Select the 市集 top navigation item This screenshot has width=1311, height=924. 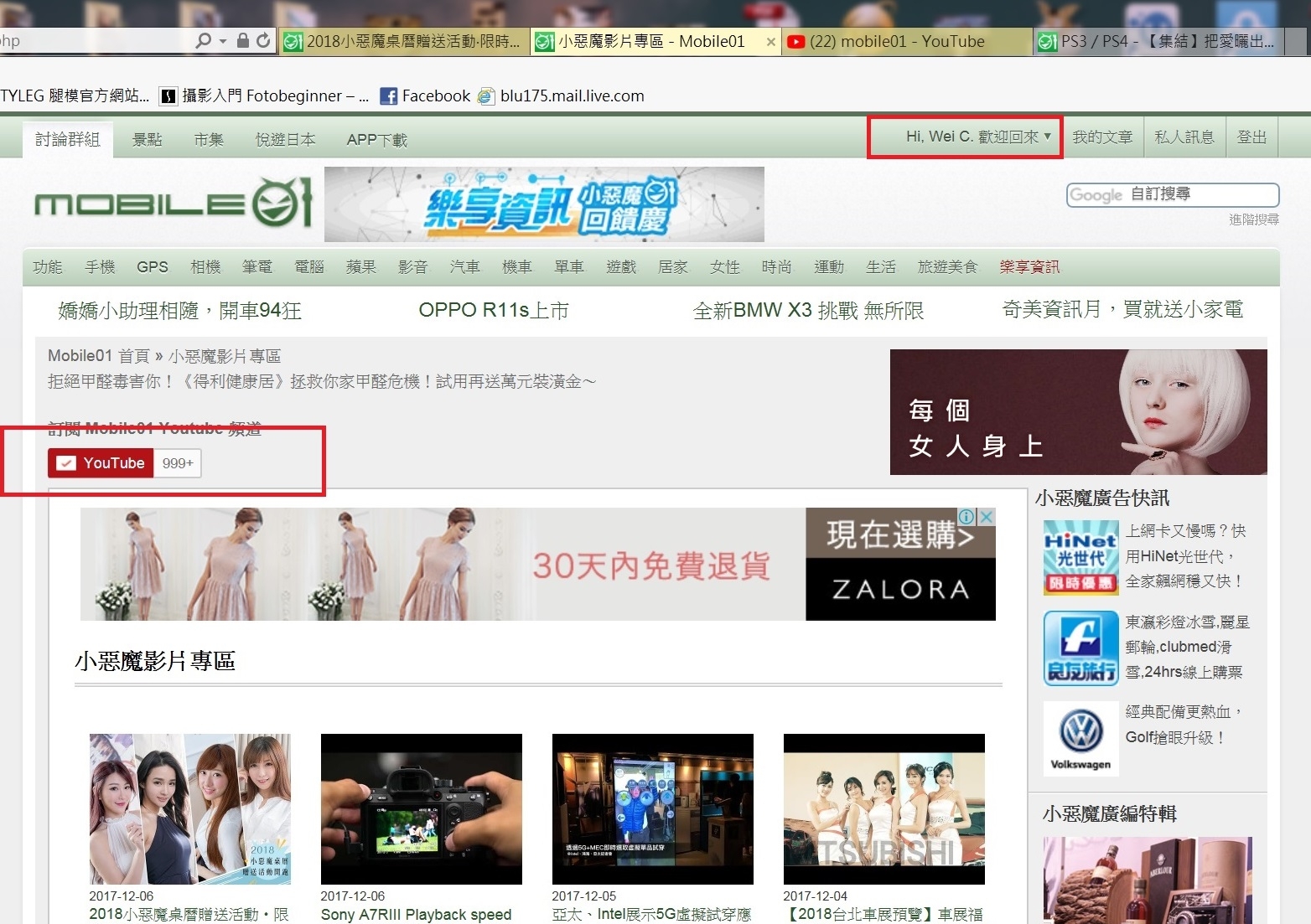coord(209,139)
